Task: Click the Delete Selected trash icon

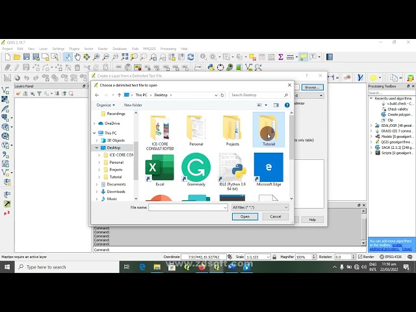Action: [77, 68]
